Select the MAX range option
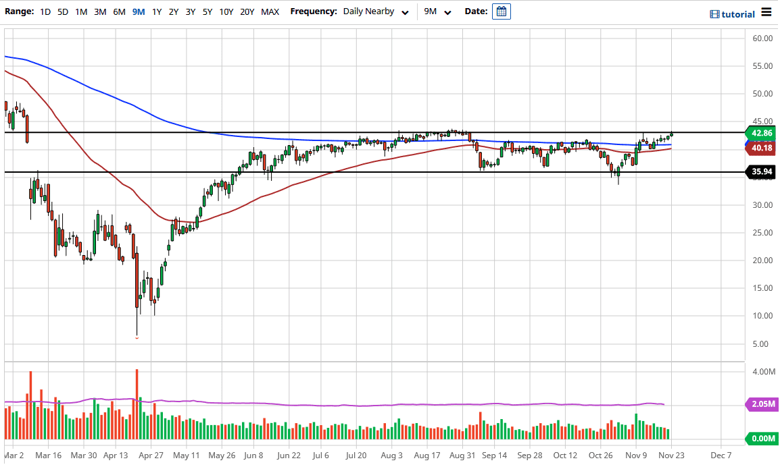Screen dimensions: 780x469 (270, 11)
